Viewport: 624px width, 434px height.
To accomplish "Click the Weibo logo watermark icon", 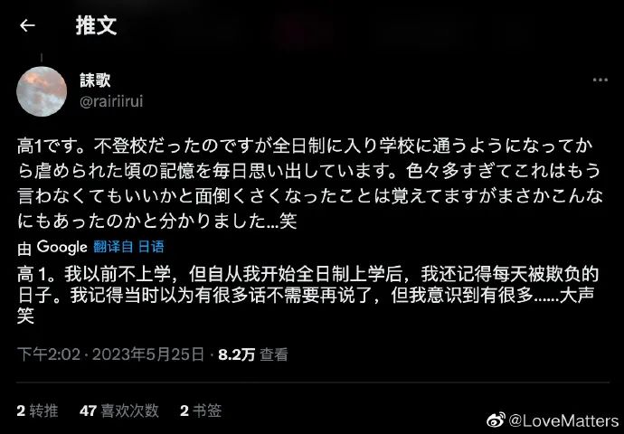I will (496, 420).
